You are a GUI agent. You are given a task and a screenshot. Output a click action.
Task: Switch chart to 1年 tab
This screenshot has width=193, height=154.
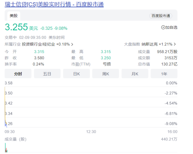click(x=164, y=74)
